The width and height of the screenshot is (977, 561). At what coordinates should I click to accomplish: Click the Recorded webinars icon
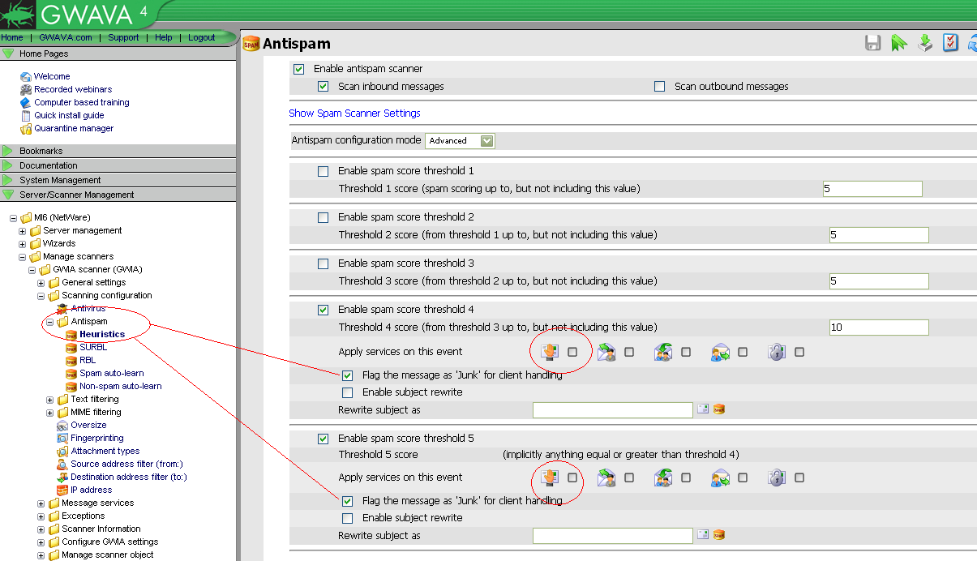(26, 89)
